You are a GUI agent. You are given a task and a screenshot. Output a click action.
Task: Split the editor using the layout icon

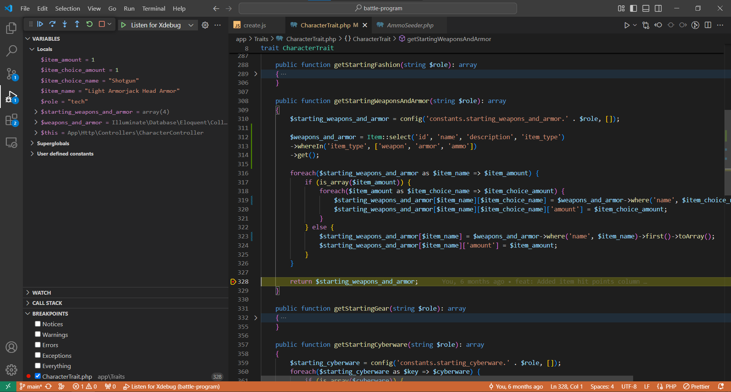(x=708, y=25)
